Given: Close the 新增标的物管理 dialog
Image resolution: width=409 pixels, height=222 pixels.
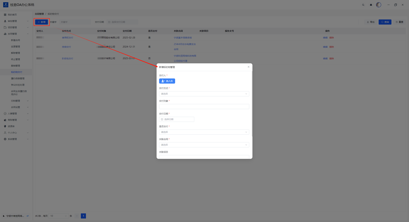Looking at the screenshot, I should (249, 67).
